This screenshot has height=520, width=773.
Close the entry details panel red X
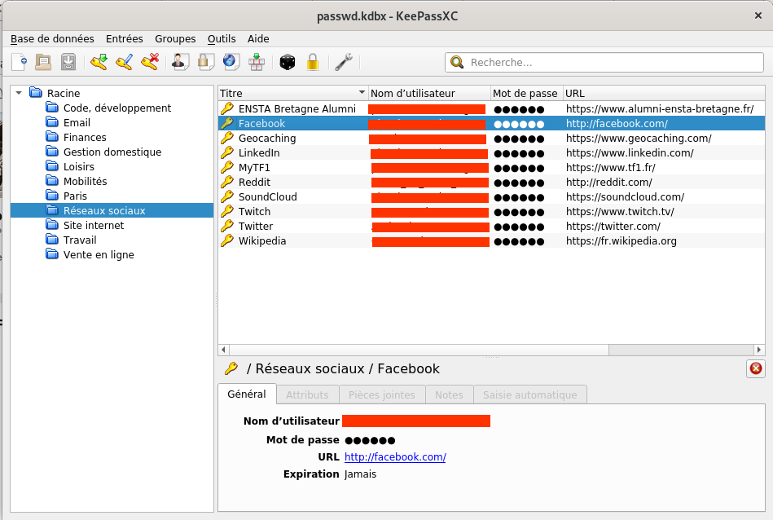coord(755,368)
